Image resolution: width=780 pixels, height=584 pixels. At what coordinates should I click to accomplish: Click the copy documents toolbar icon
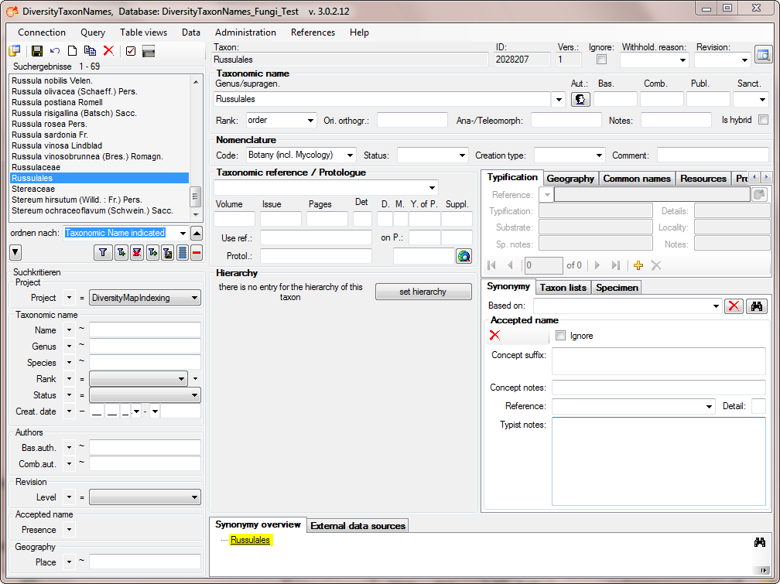91,51
